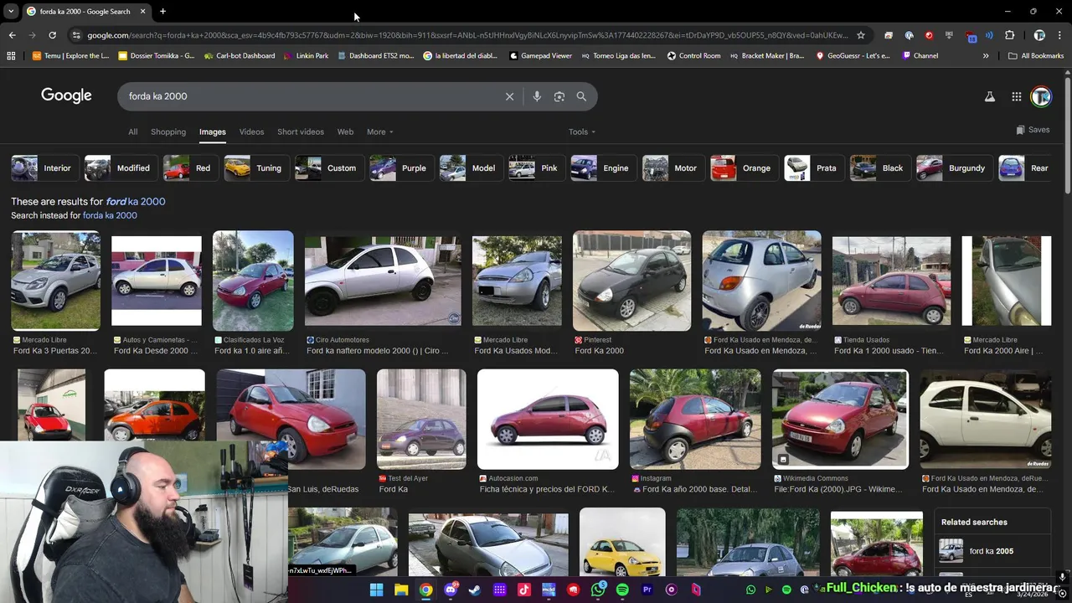The height and width of the screenshot is (603, 1072).
Task: Click the Google search text field
Action: click(x=310, y=96)
